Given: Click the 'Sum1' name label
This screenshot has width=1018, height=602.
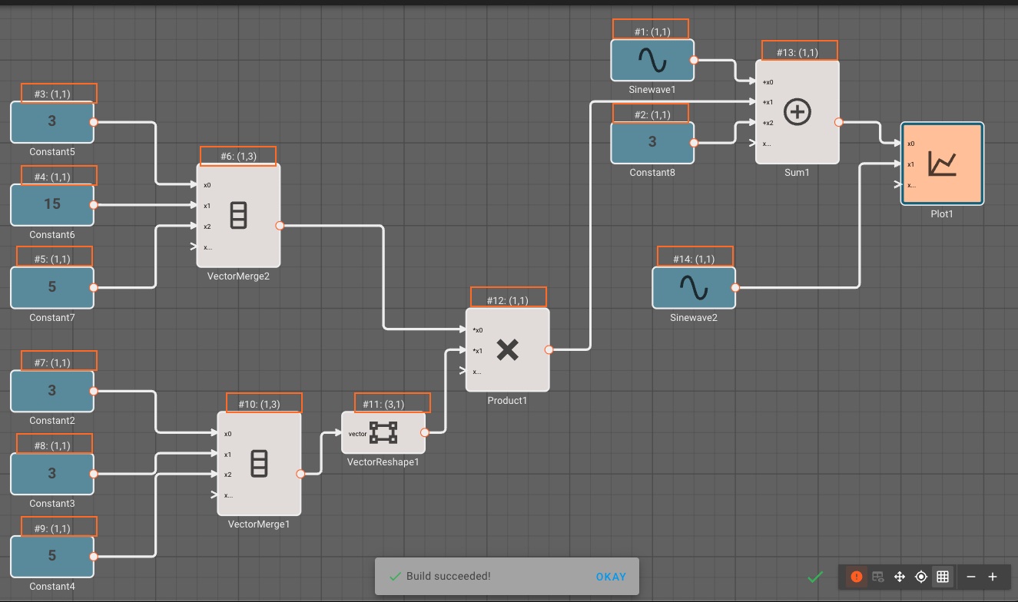Looking at the screenshot, I should point(797,173).
